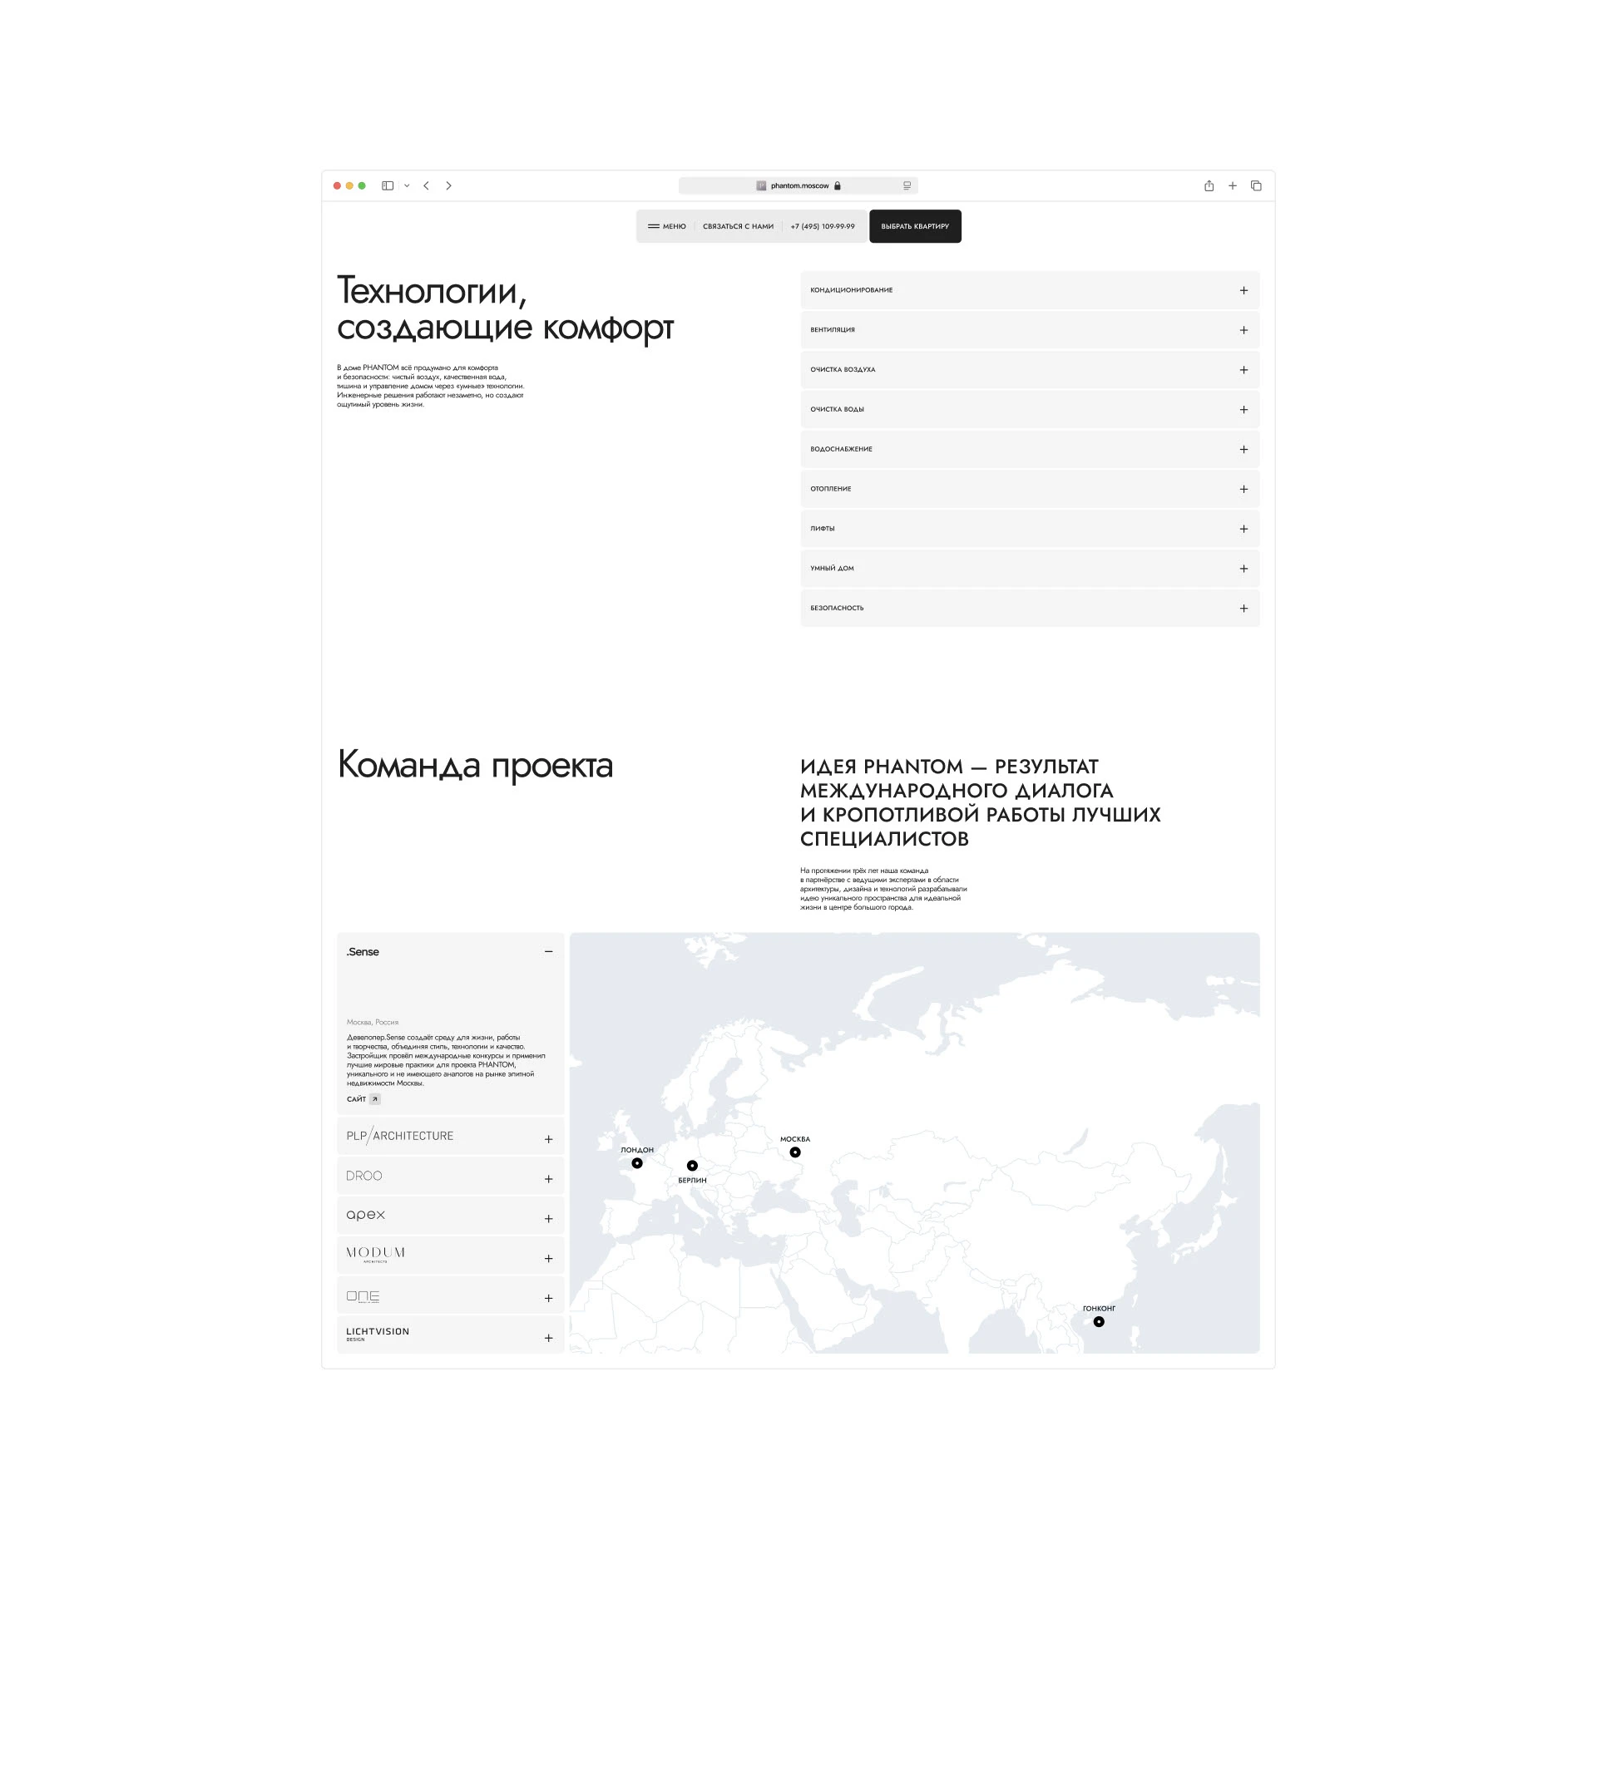Go back with browser back arrow
The width and height of the screenshot is (1597, 1786).
[x=427, y=186]
